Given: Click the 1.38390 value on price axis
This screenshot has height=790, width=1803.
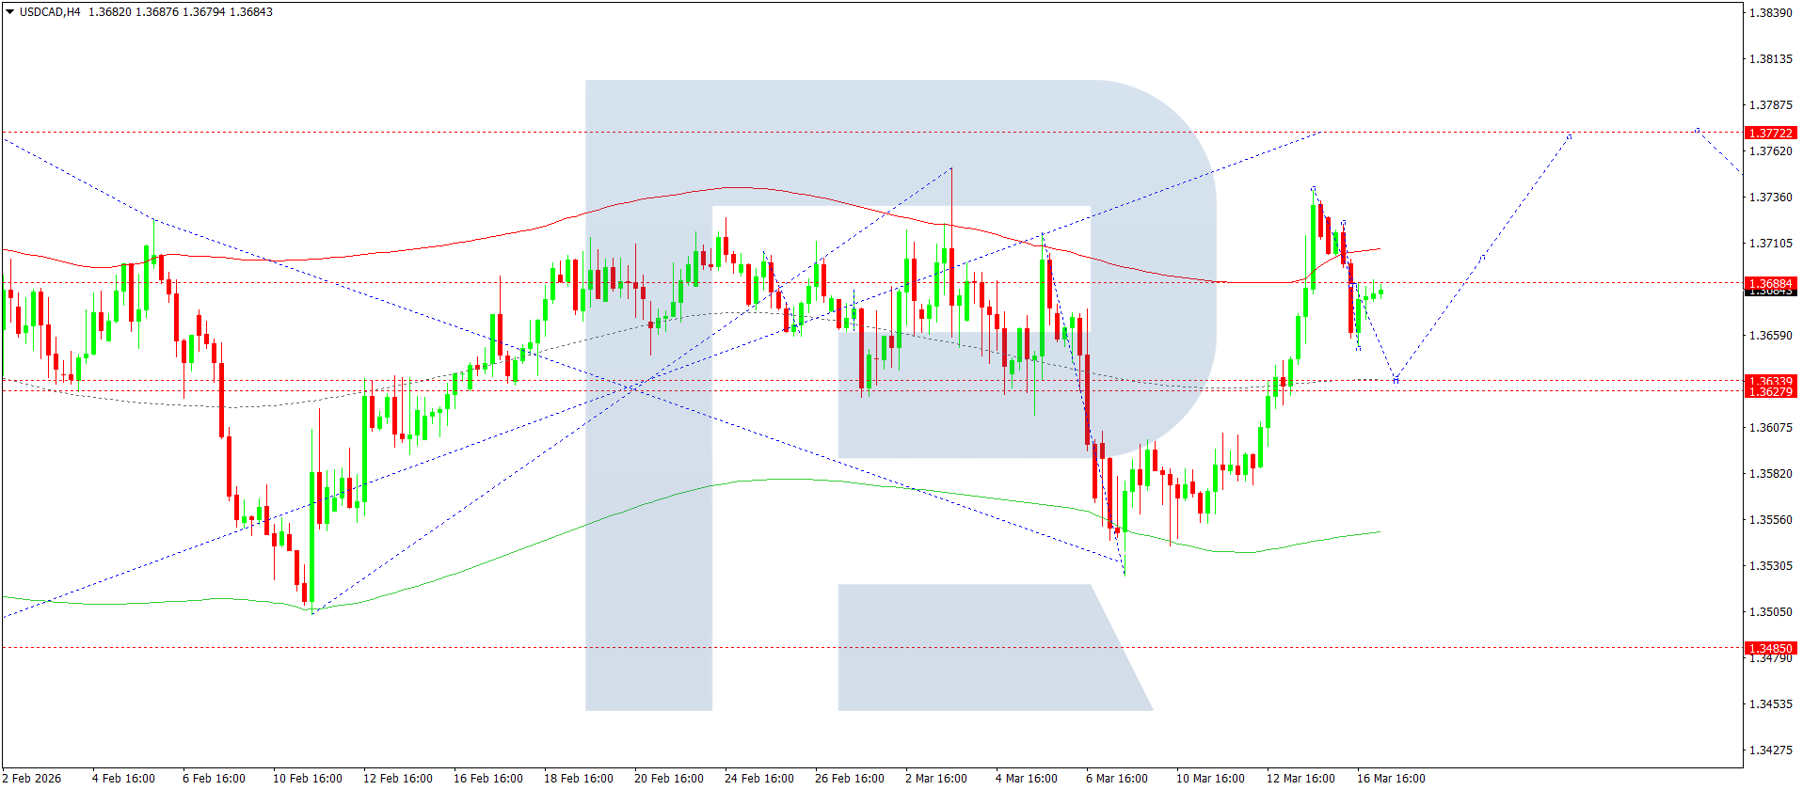Looking at the screenshot, I should click(x=1770, y=13).
